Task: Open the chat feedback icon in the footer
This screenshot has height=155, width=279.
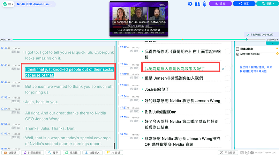Action: pos(242,153)
